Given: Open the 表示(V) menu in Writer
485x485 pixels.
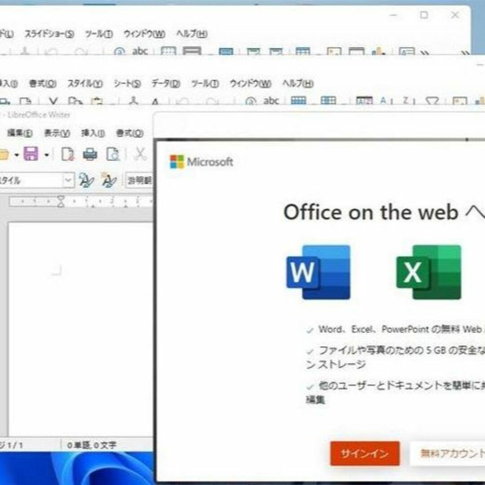Looking at the screenshot, I should tap(57, 133).
